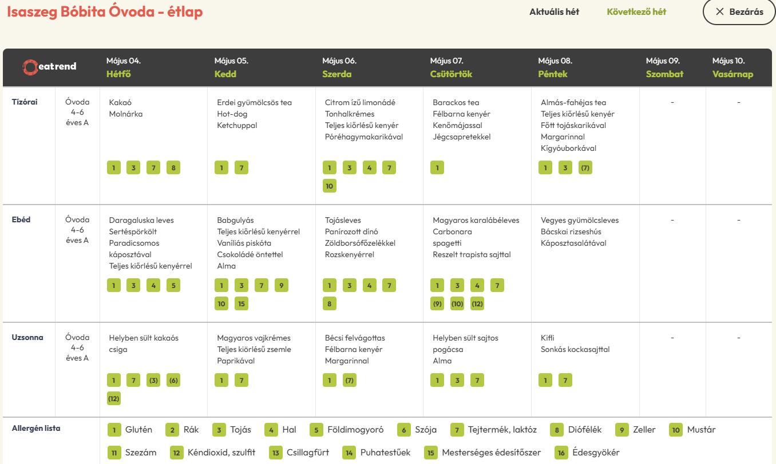Click the Vasárnap Május 10 header
Image resolution: width=776 pixels, height=464 pixels.
[x=733, y=67]
